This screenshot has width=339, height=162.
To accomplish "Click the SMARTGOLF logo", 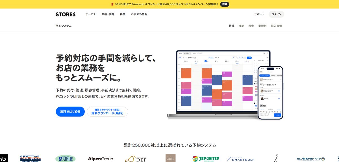I will (241, 159).
